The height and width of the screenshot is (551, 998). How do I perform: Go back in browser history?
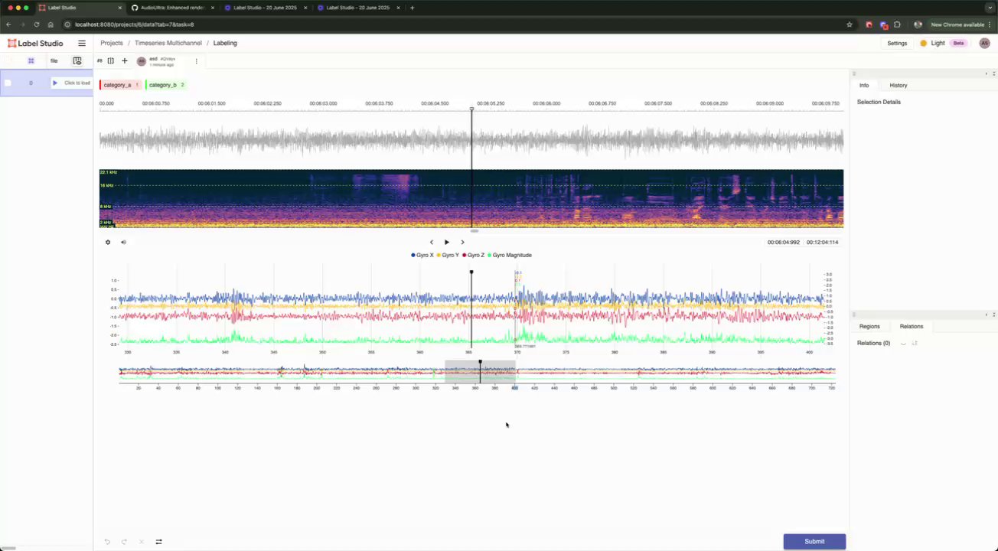[8, 24]
